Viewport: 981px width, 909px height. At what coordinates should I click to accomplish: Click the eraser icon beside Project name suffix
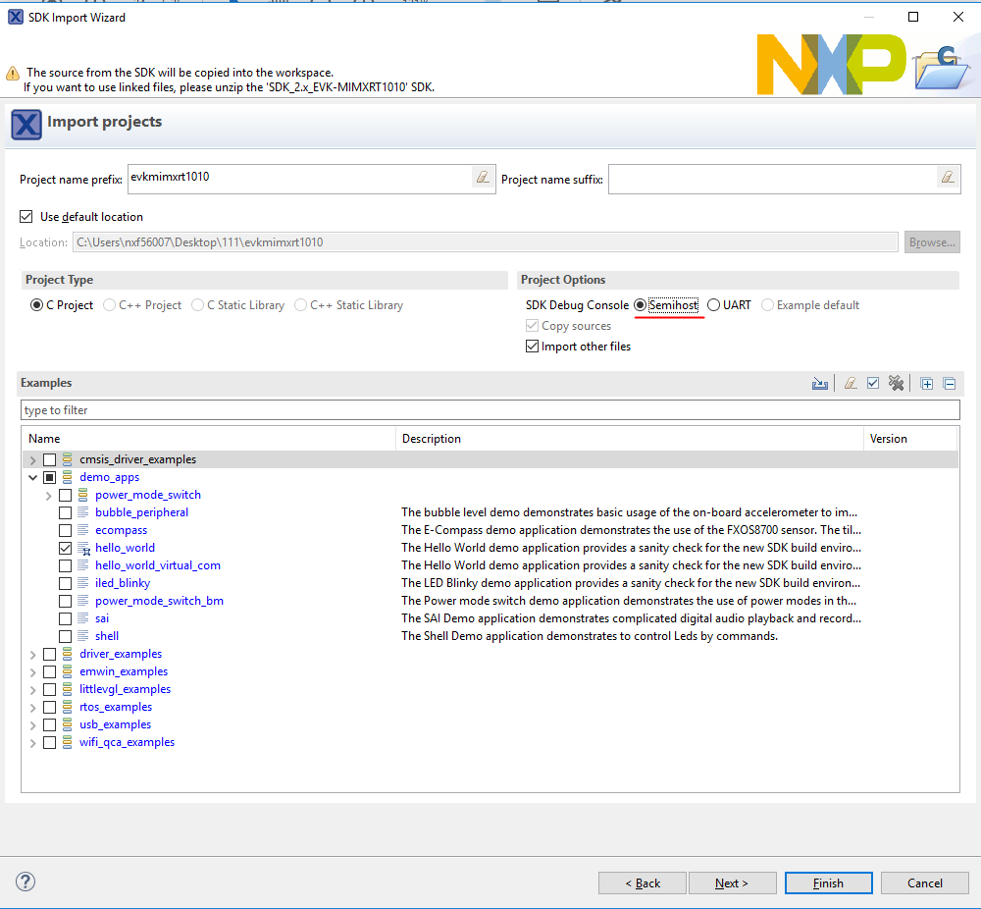947,178
